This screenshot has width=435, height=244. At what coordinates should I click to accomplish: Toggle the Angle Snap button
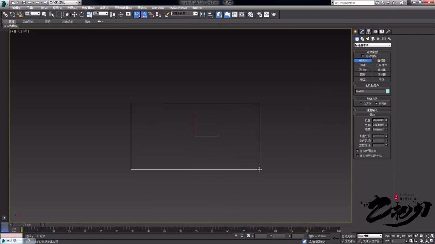coord(144,14)
